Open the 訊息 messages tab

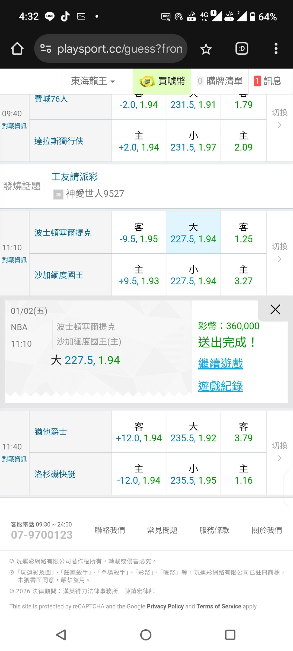click(268, 81)
